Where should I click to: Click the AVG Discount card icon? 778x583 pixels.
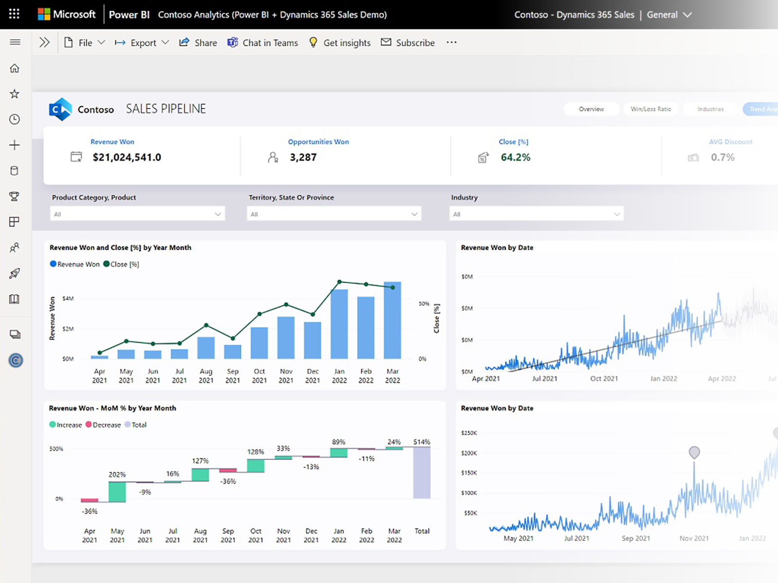coord(693,157)
